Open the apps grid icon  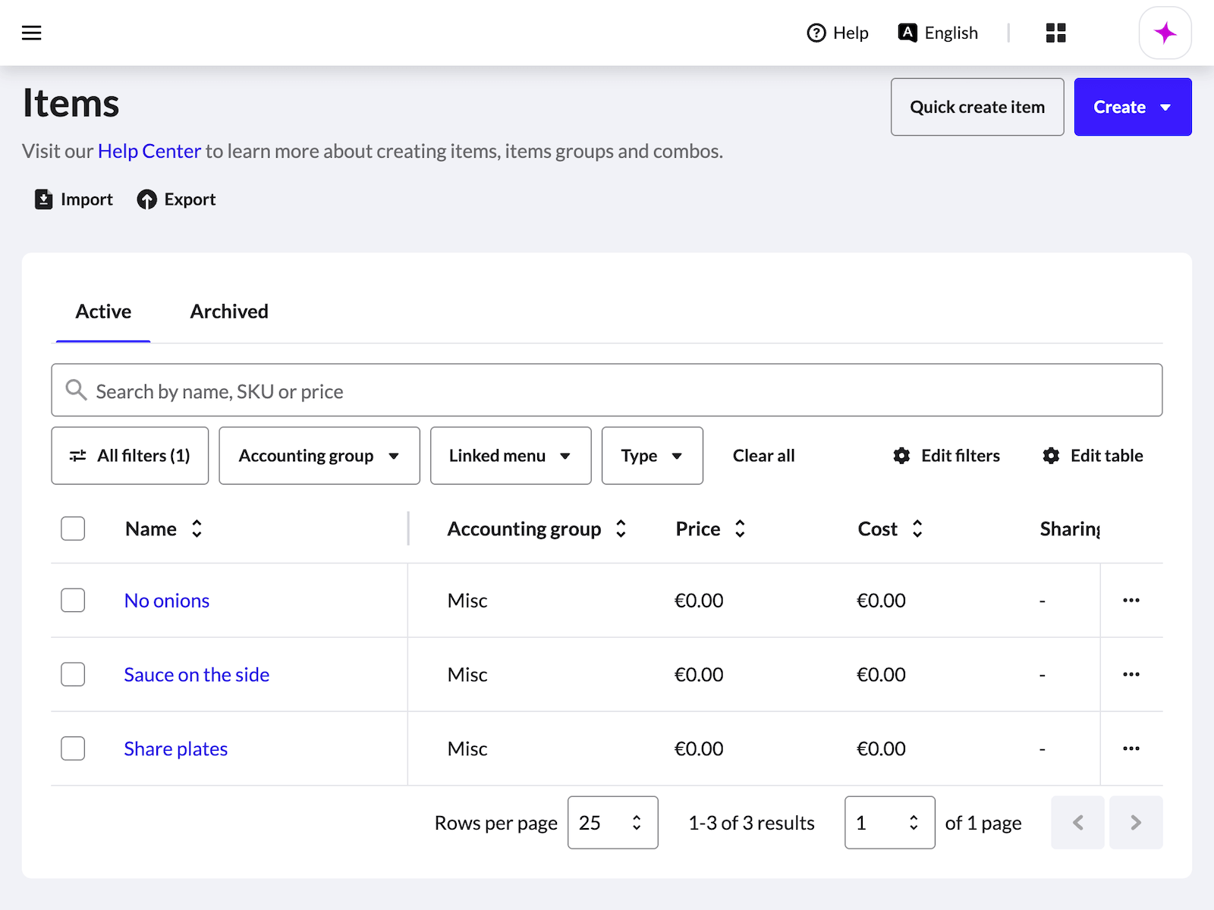point(1055,33)
